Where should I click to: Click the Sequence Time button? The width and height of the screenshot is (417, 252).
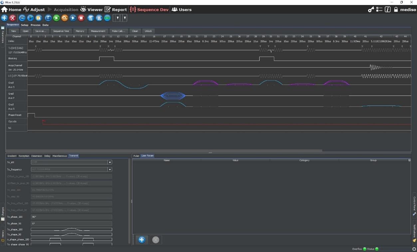click(x=61, y=31)
